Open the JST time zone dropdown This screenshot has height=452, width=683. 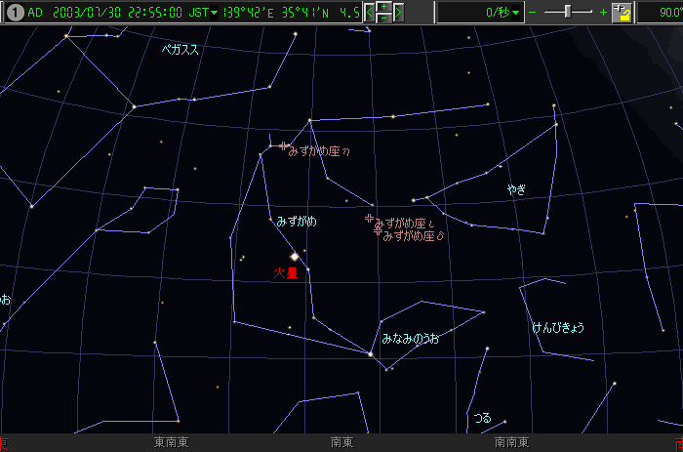pyautogui.click(x=203, y=13)
